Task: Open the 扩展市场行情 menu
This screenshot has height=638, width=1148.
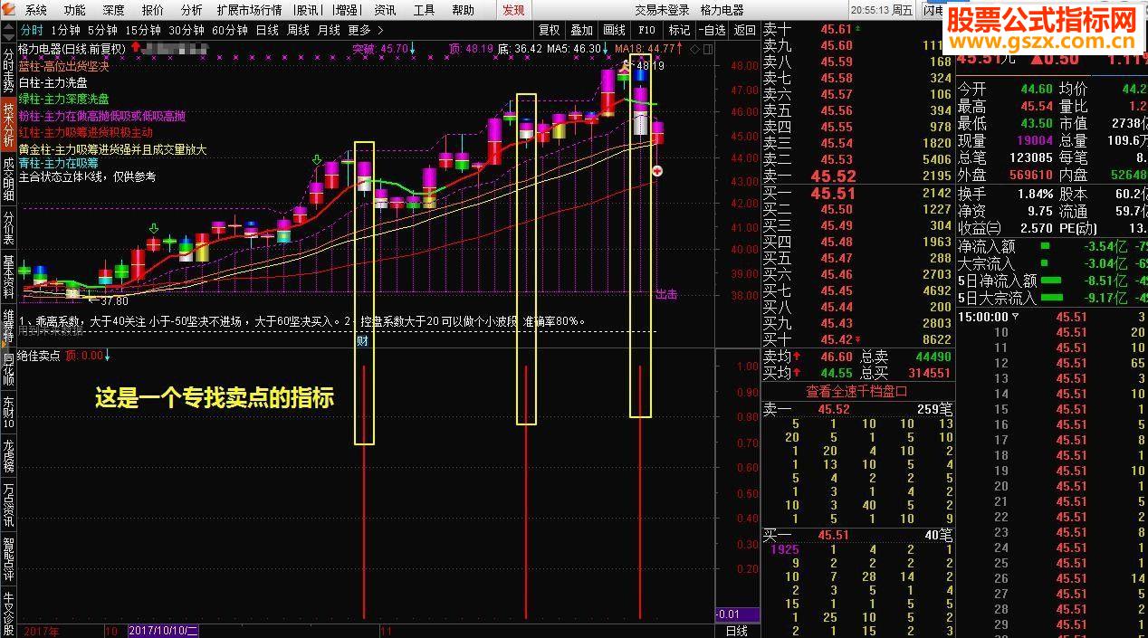Action: coord(250,10)
